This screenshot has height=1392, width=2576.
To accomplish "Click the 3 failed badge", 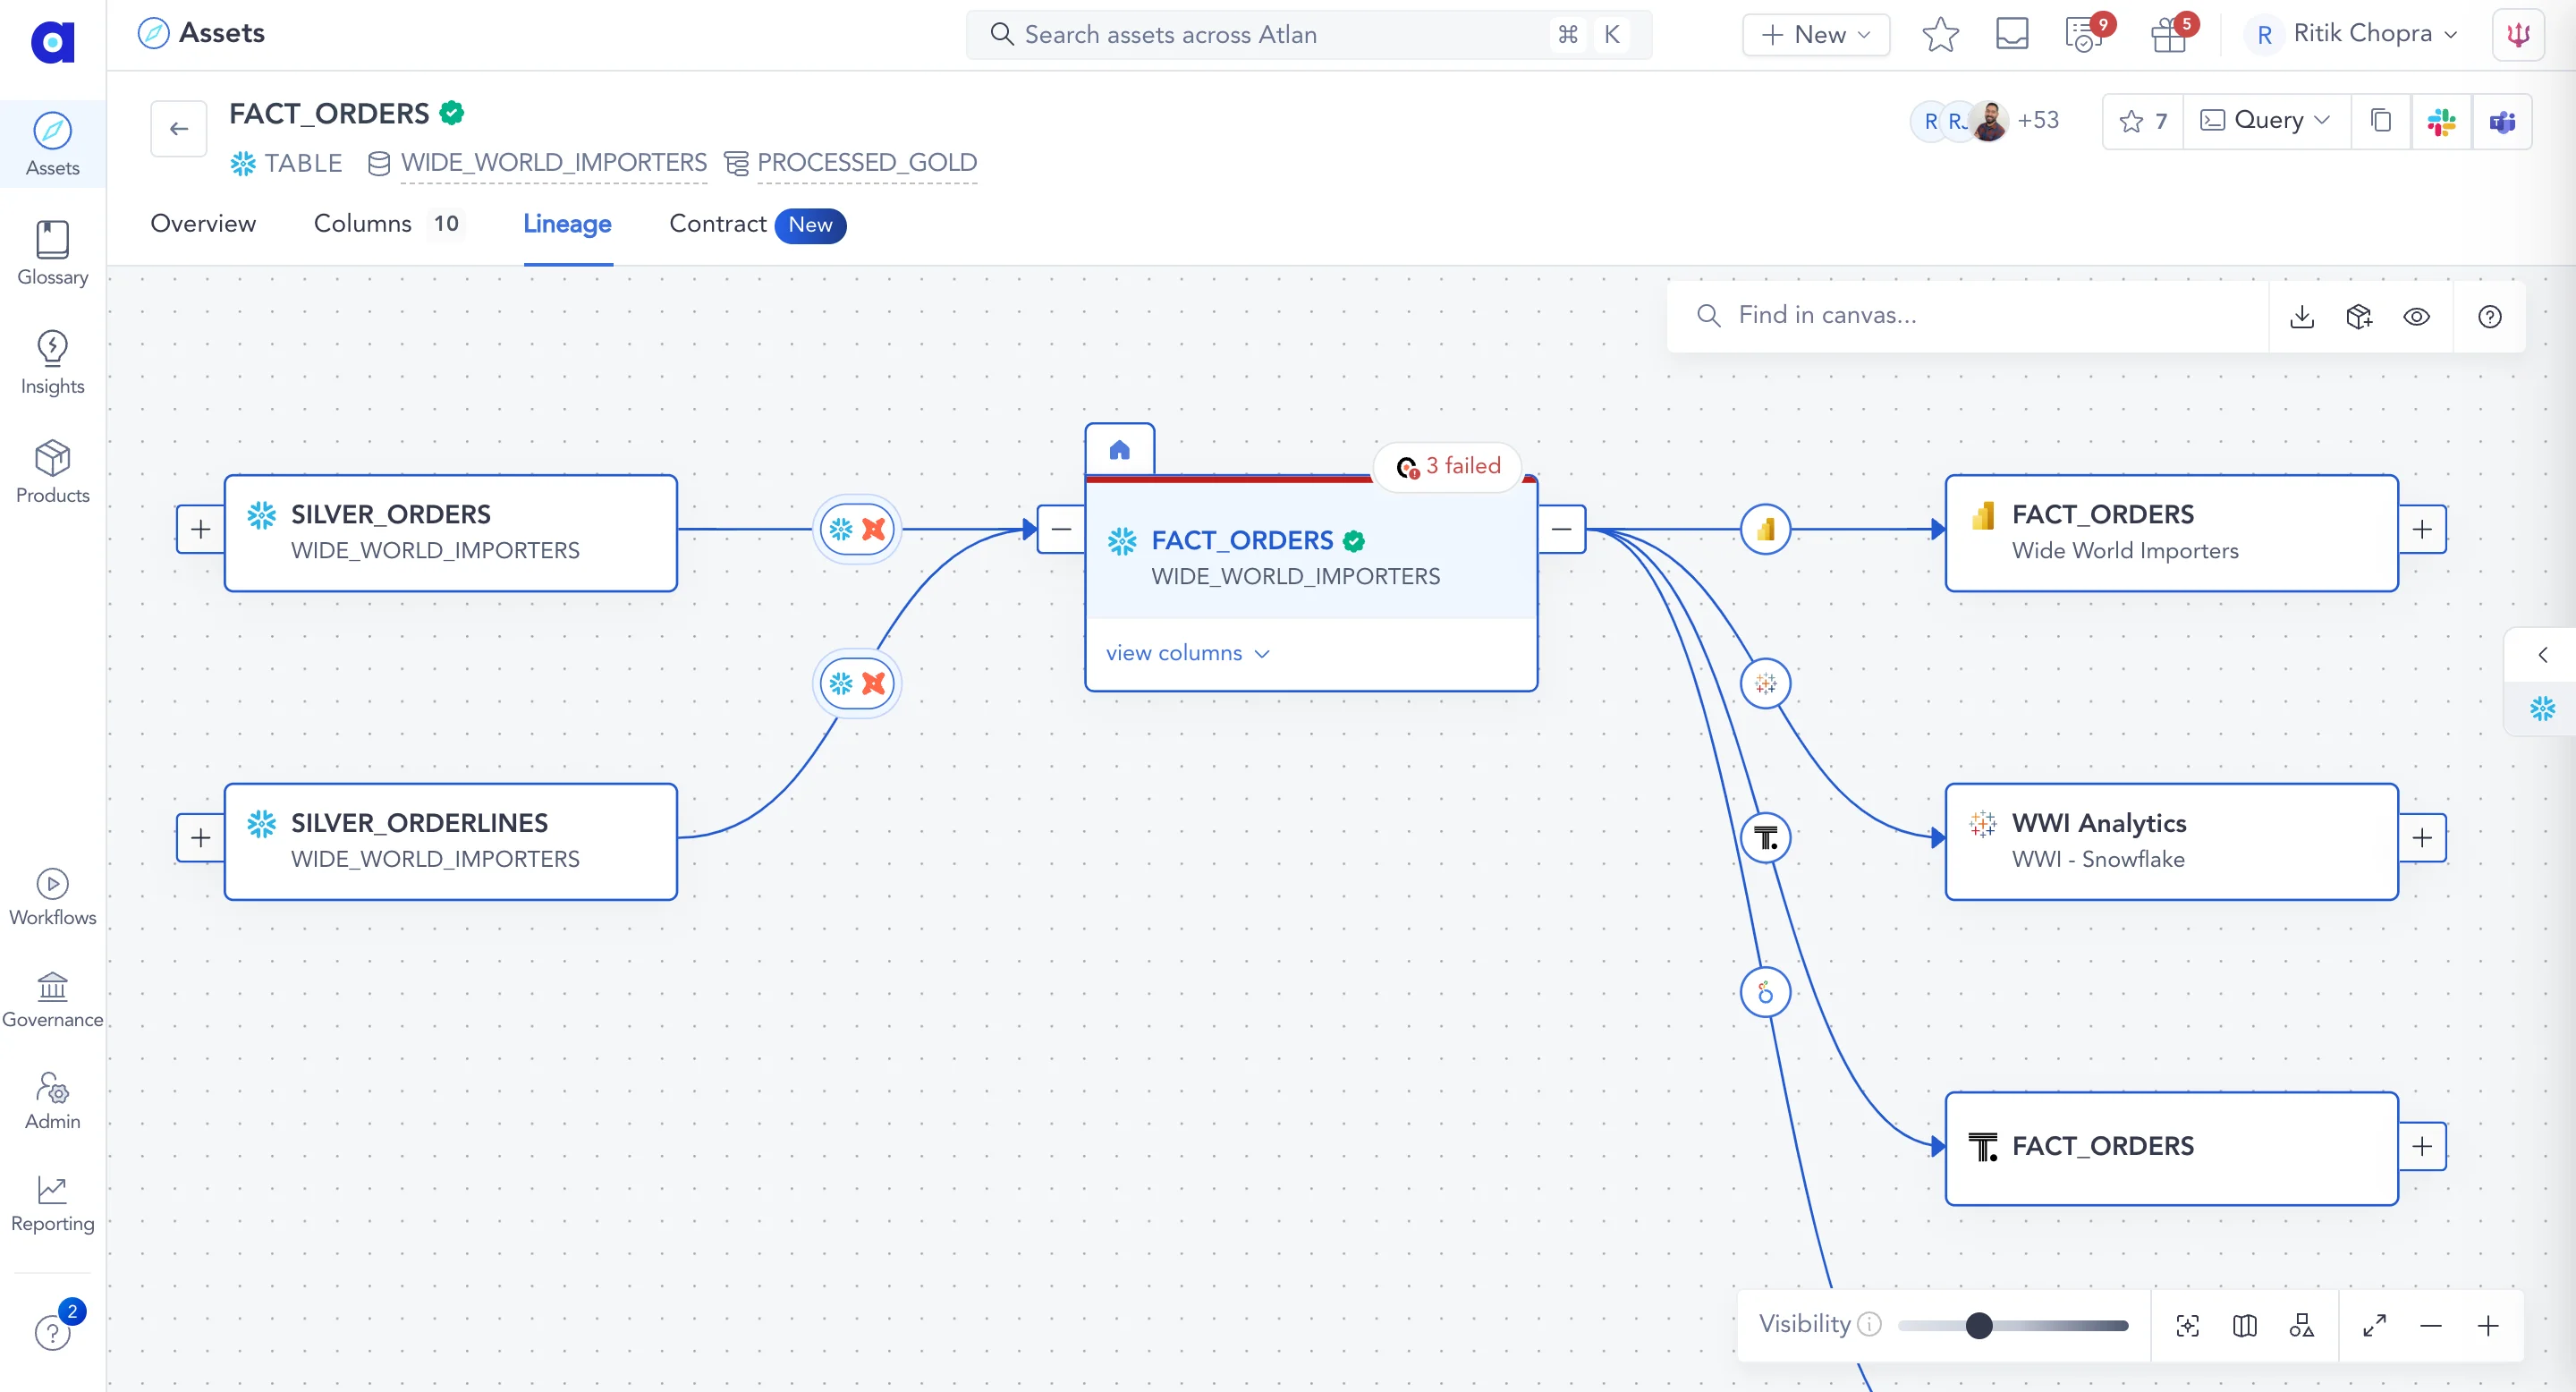I will (1448, 466).
